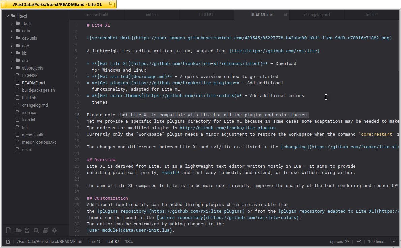Click the file icon next to icon.ico
Viewport: 401px width, 248px height.
[18, 112]
